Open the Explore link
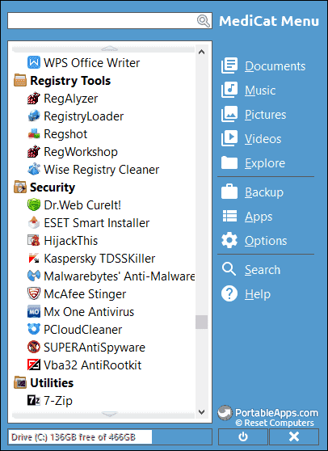The height and width of the screenshot is (451, 328). 265,163
